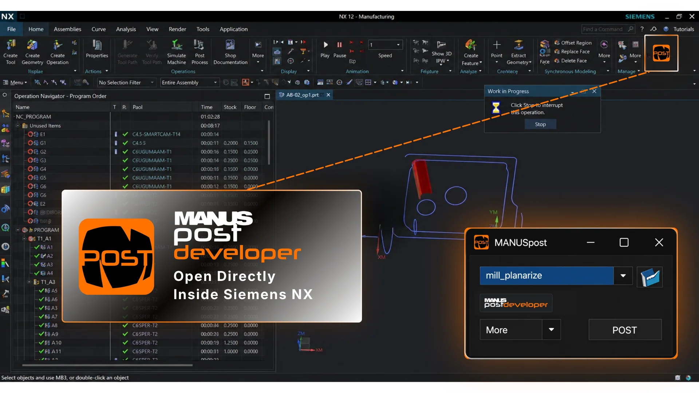The width and height of the screenshot is (699, 393).
Task: Open the Properties action
Action: (x=97, y=49)
